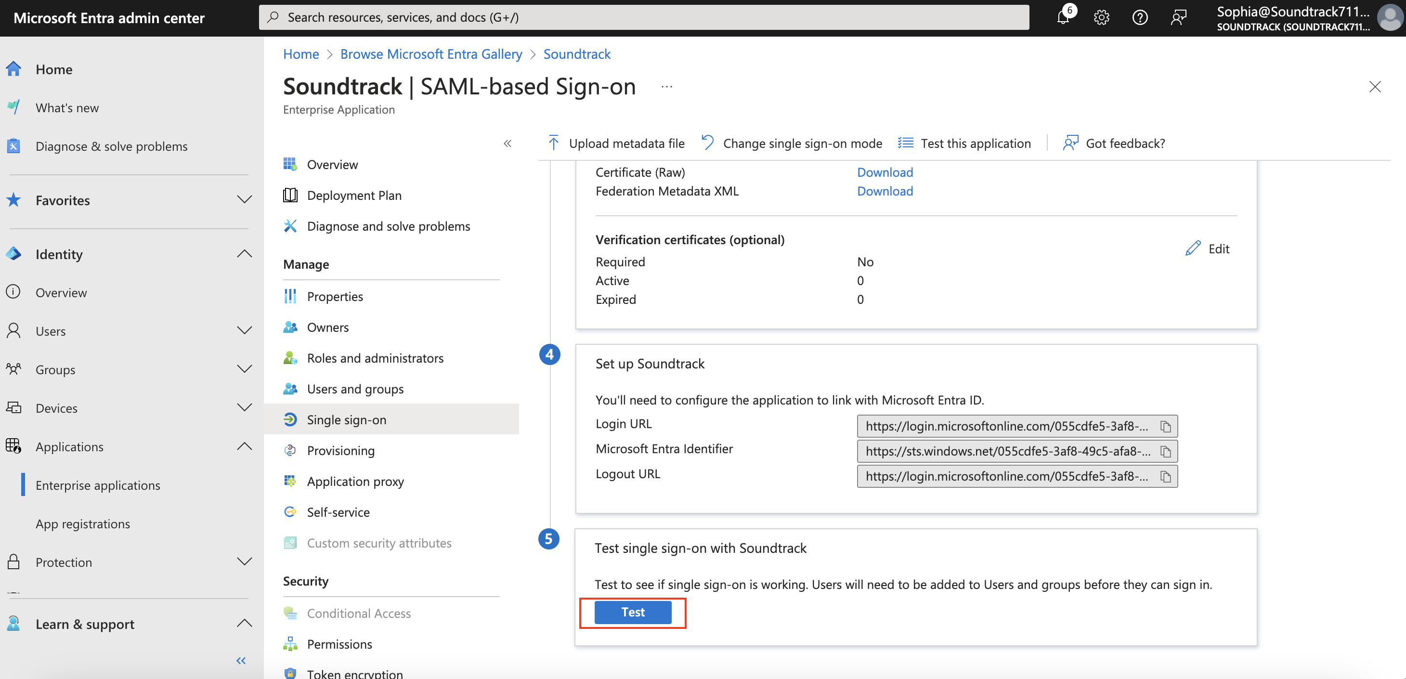Image resolution: width=1406 pixels, height=679 pixels.
Task: Open the user account avatar
Action: click(x=1390, y=17)
